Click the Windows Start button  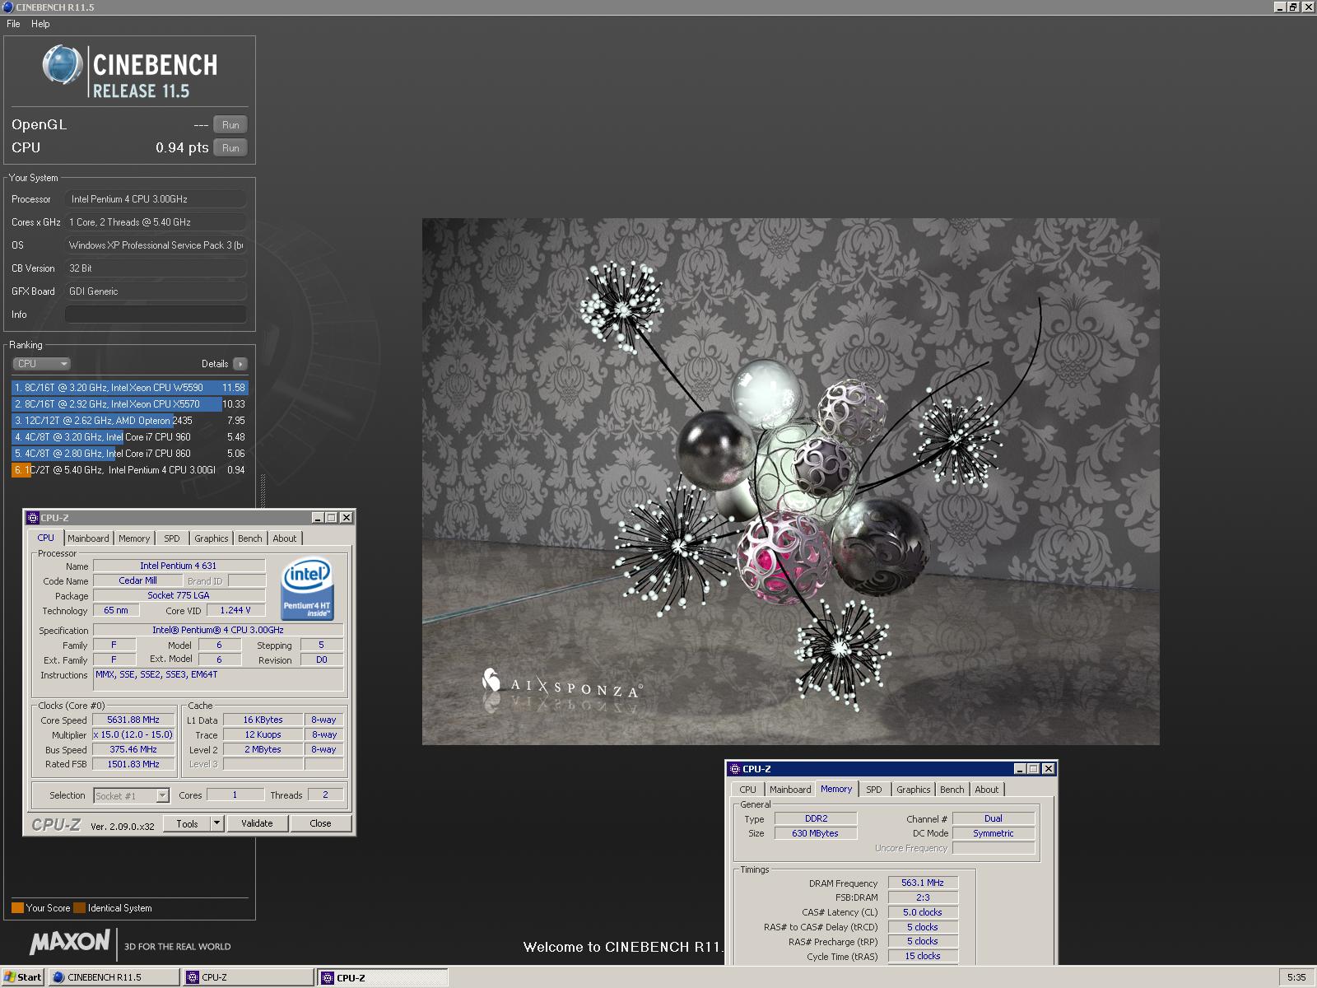point(23,977)
